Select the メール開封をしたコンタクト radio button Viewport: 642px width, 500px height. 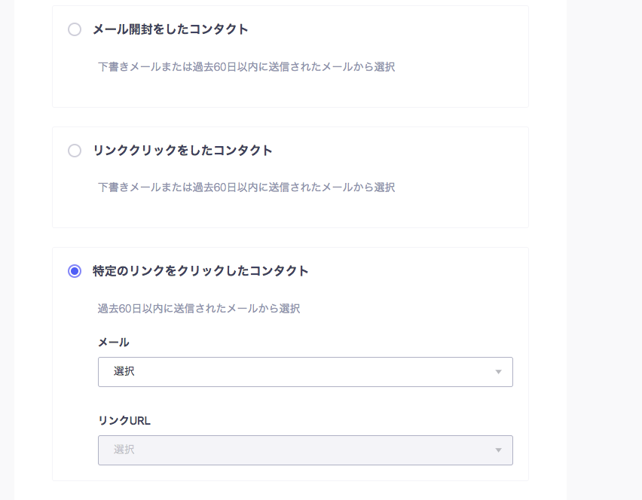(75, 29)
